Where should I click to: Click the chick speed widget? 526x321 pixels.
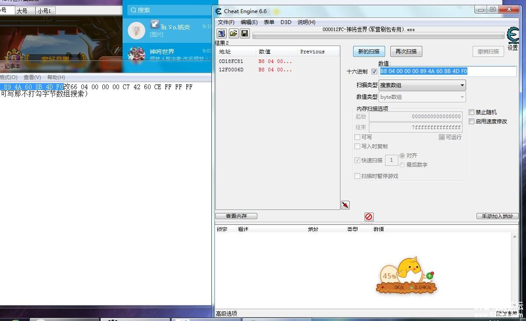[407, 275]
